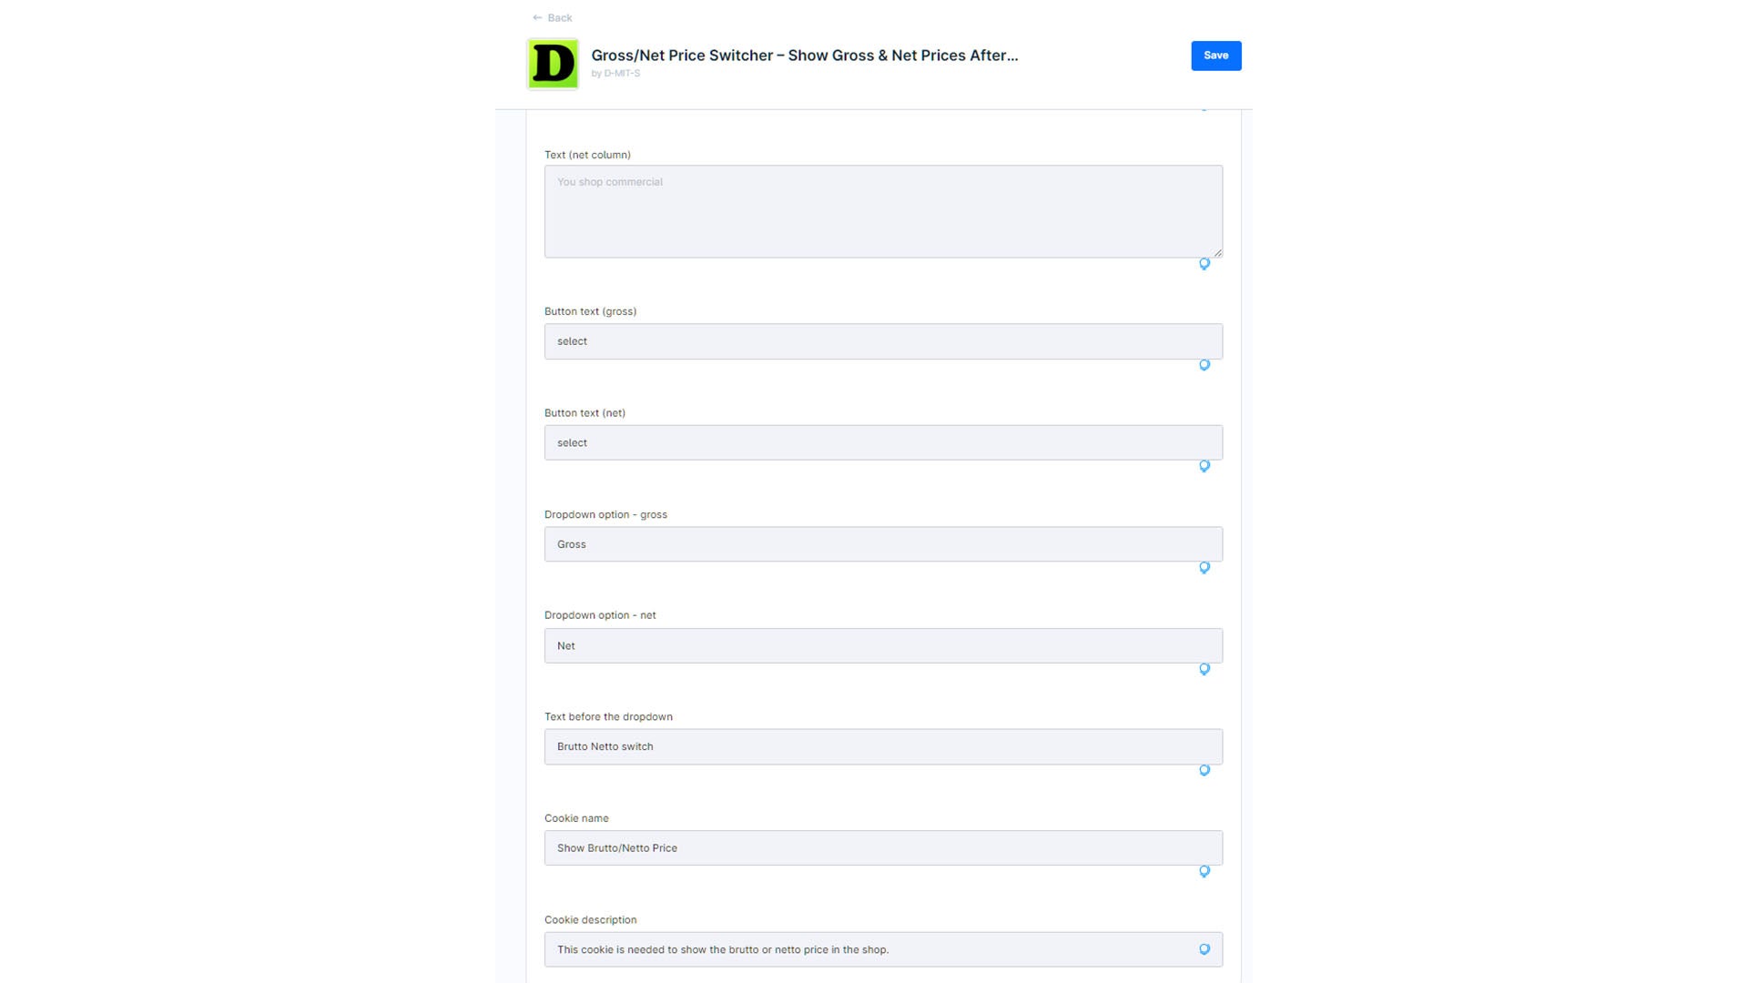Viewport: 1748px width, 983px height.
Task: Click the green D app logo
Action: [x=553, y=64]
